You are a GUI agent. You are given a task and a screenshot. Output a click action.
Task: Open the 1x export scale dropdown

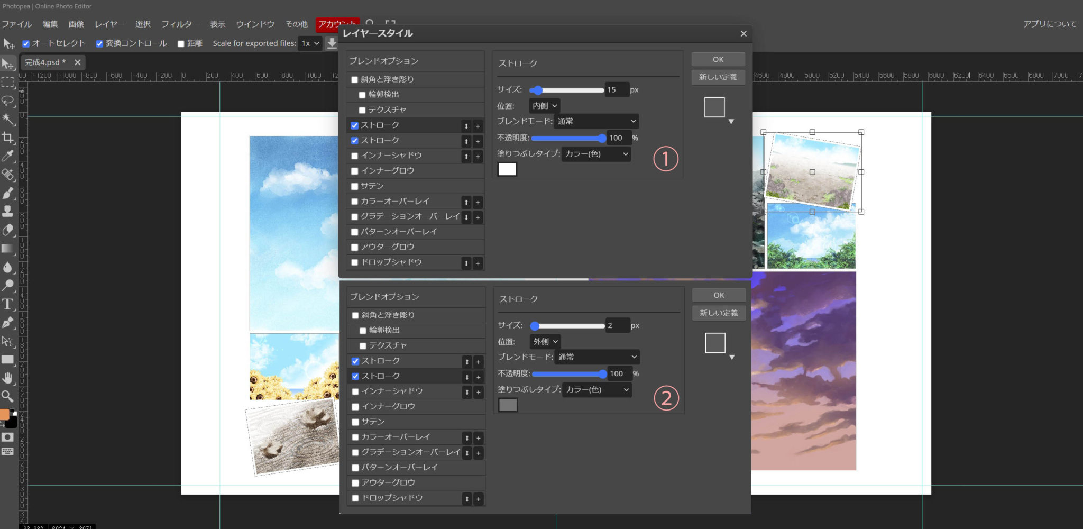tap(310, 43)
